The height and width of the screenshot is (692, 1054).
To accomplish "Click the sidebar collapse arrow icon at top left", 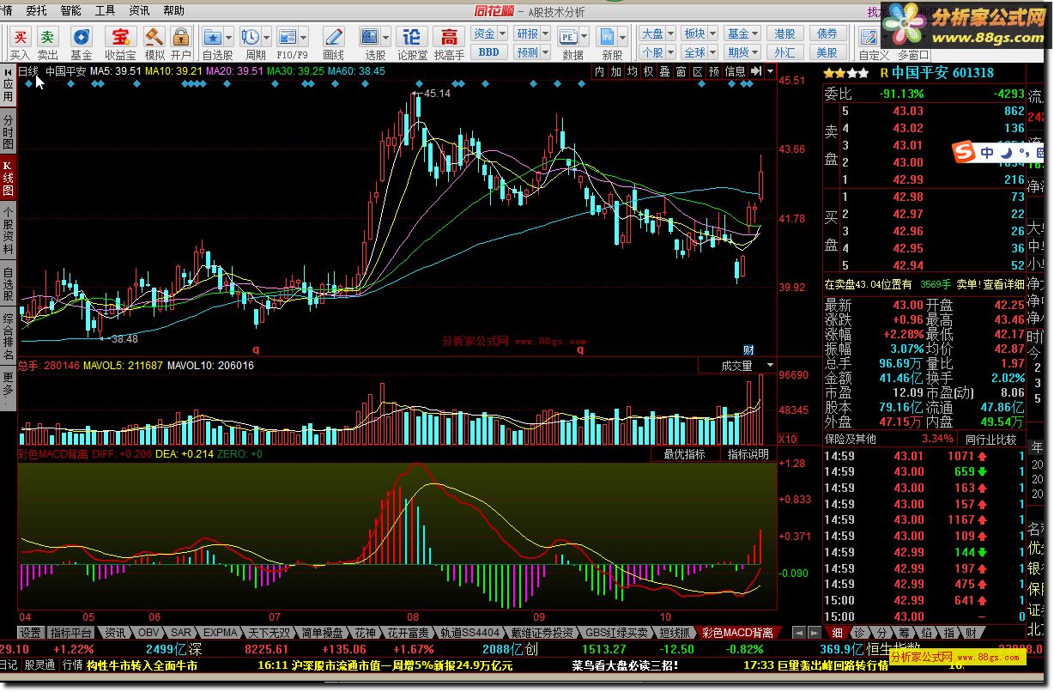I will click(x=8, y=71).
